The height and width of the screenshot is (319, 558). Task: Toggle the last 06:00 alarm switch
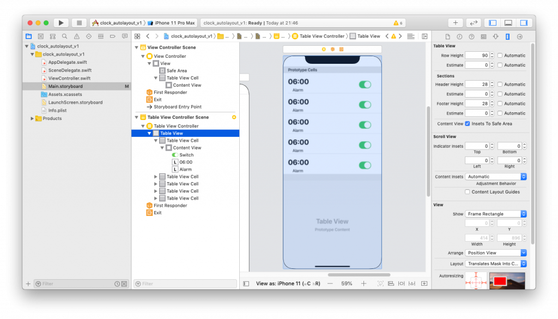[x=365, y=165]
